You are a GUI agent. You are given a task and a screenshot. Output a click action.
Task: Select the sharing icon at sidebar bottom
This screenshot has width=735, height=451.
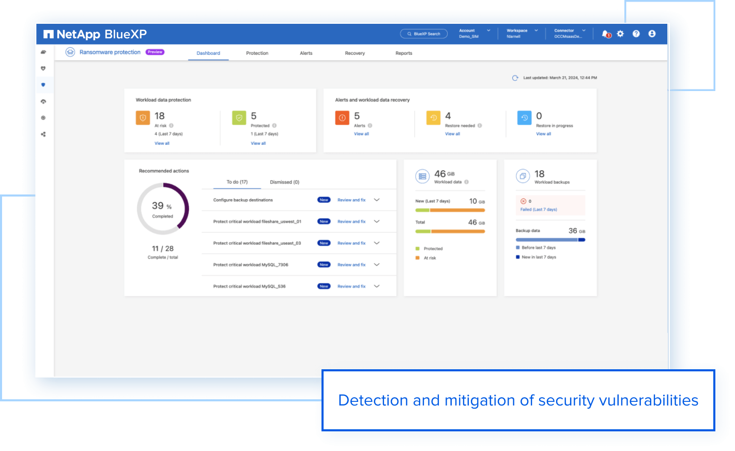(x=44, y=134)
